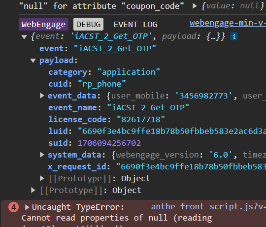Viewport: 266px width, 227px height.
Task: Open the anthe_front_script.js source link
Action: tap(208, 207)
